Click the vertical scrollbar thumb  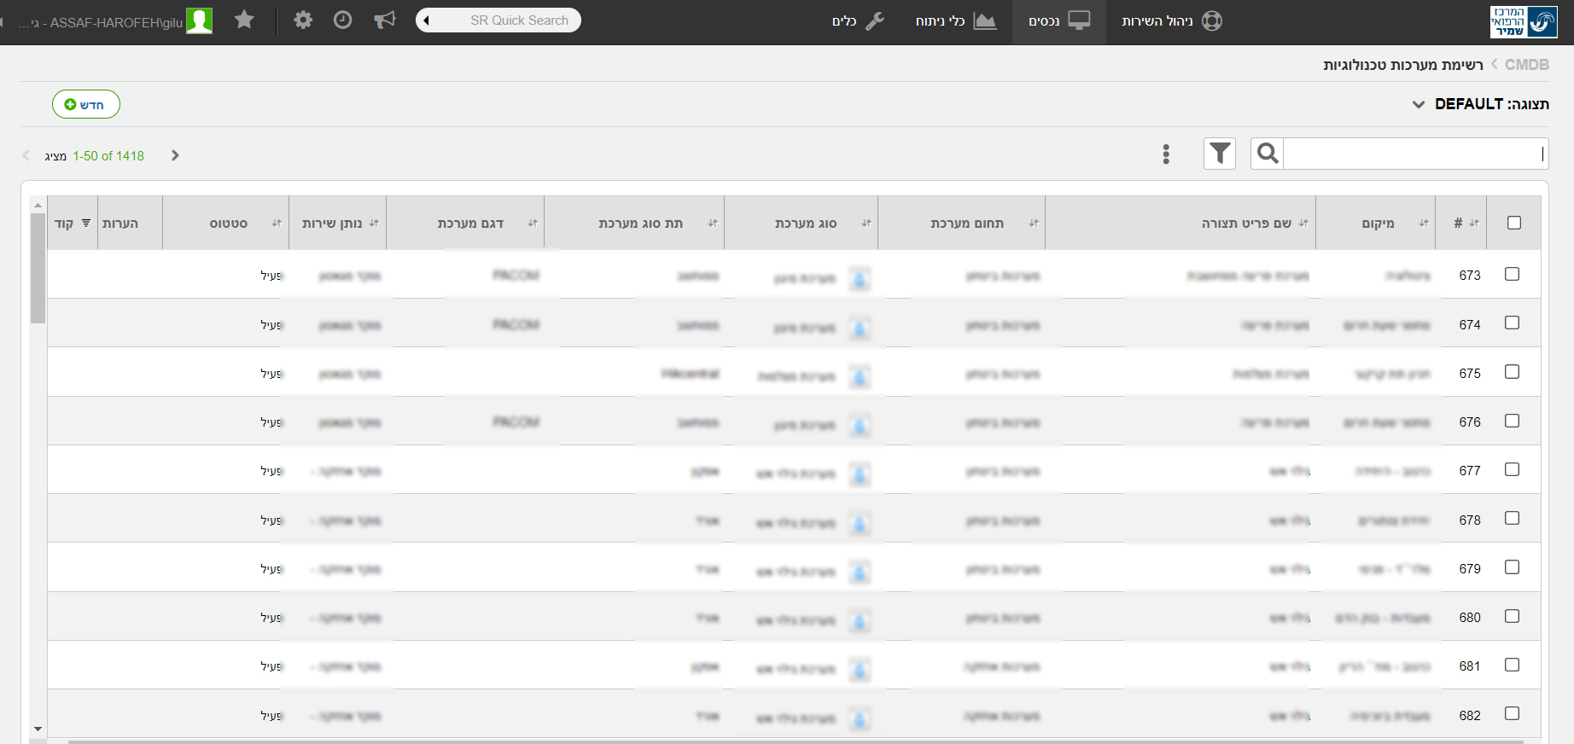pyautogui.click(x=38, y=268)
